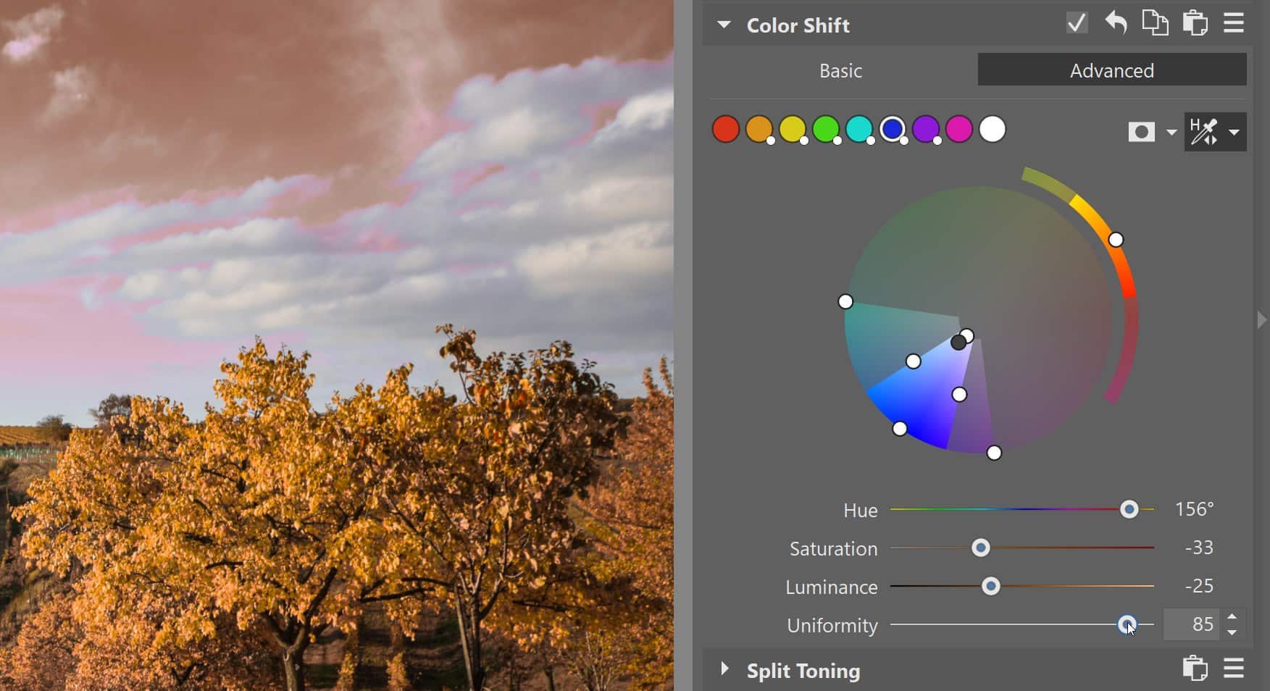Select the yellow color swatch
The image size is (1270, 691).
click(792, 129)
